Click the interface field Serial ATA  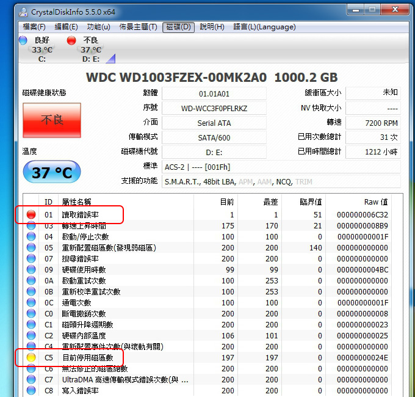(x=214, y=123)
